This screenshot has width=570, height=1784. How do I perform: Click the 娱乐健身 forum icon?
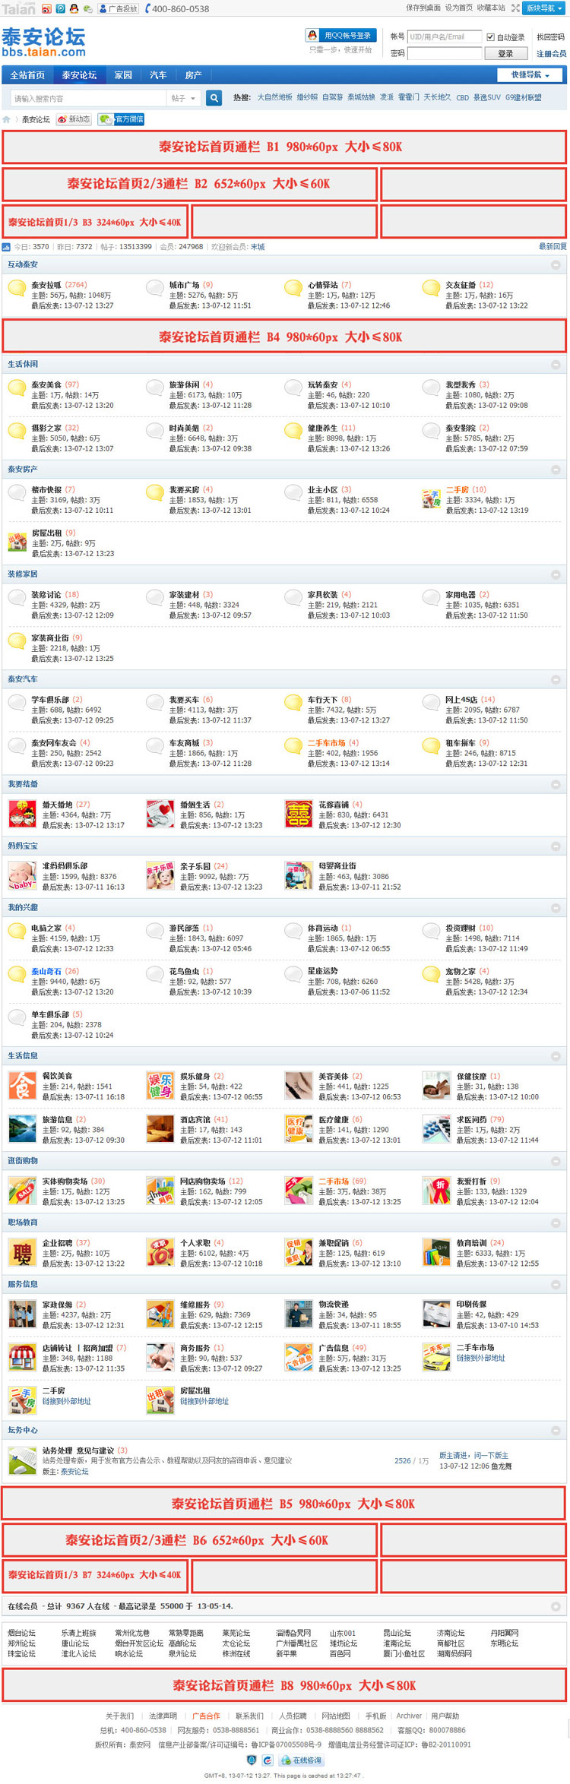(160, 1086)
